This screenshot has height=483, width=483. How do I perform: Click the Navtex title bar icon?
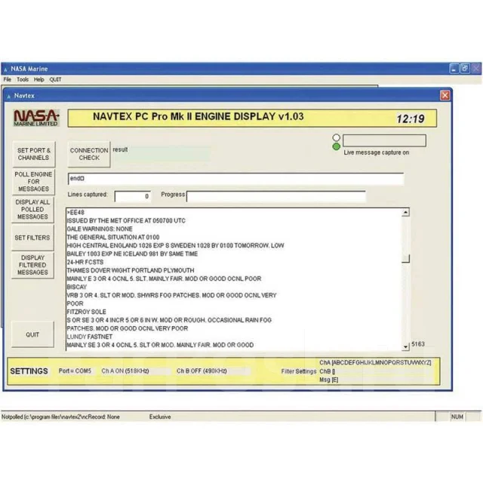[8, 96]
